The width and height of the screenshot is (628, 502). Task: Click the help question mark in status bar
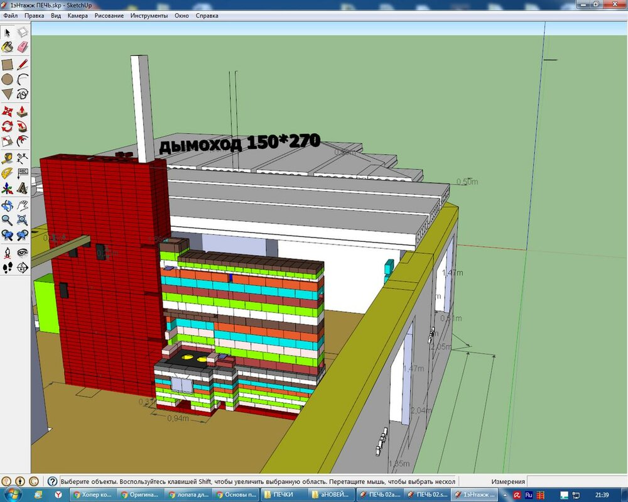coord(53,481)
